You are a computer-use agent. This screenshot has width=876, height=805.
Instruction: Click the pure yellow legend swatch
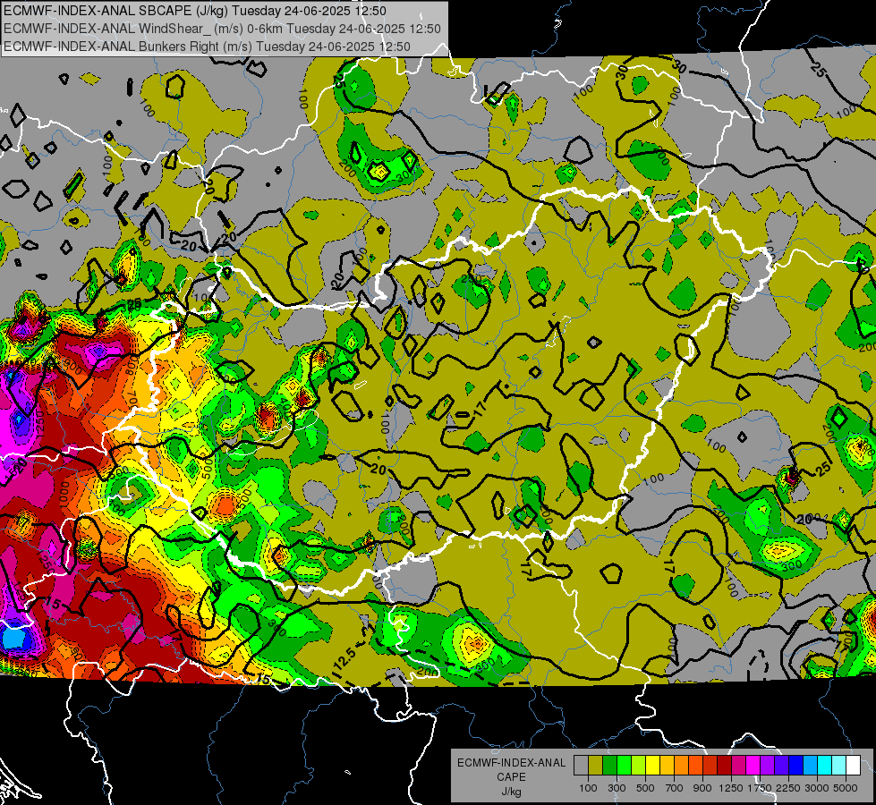click(x=652, y=766)
